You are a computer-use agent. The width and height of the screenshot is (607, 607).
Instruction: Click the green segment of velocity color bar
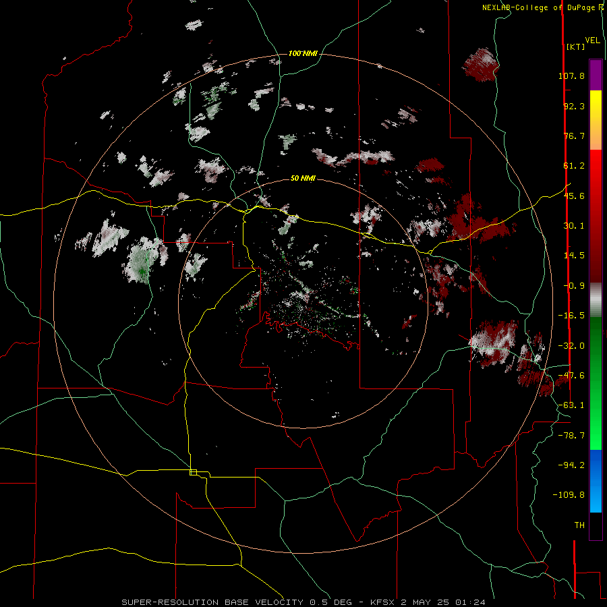[x=596, y=383]
